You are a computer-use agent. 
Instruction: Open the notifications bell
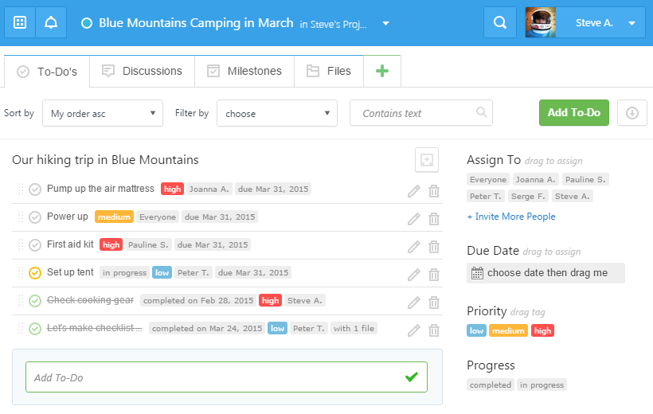[51, 23]
